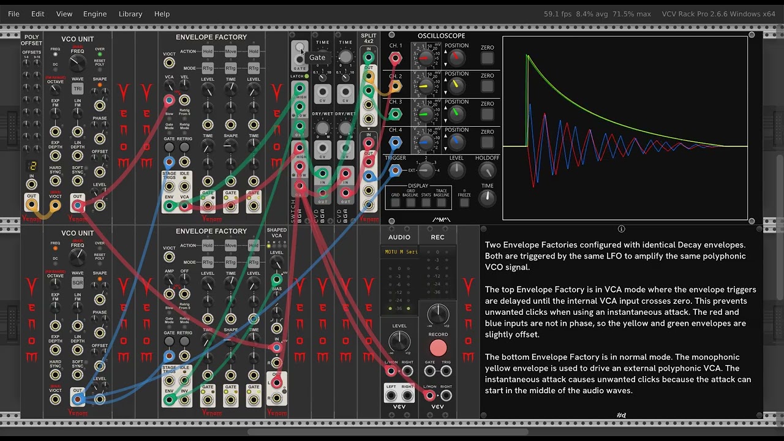Click the Switch module manual Gate button
The height and width of the screenshot is (441, 784).
pyautogui.click(x=300, y=48)
